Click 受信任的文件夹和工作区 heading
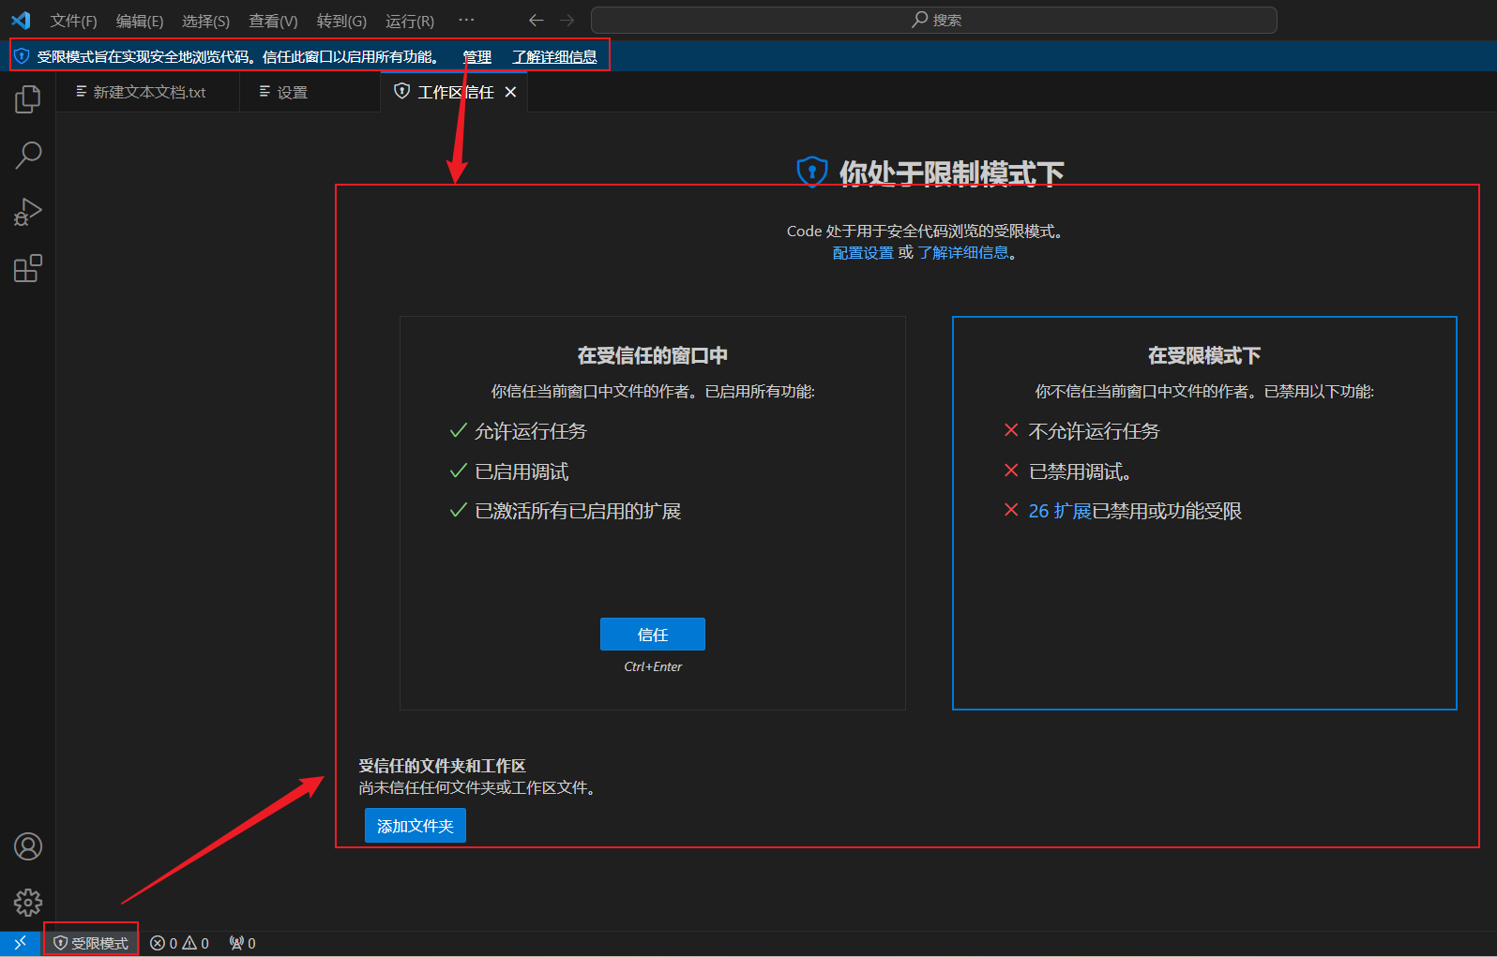 (x=442, y=766)
